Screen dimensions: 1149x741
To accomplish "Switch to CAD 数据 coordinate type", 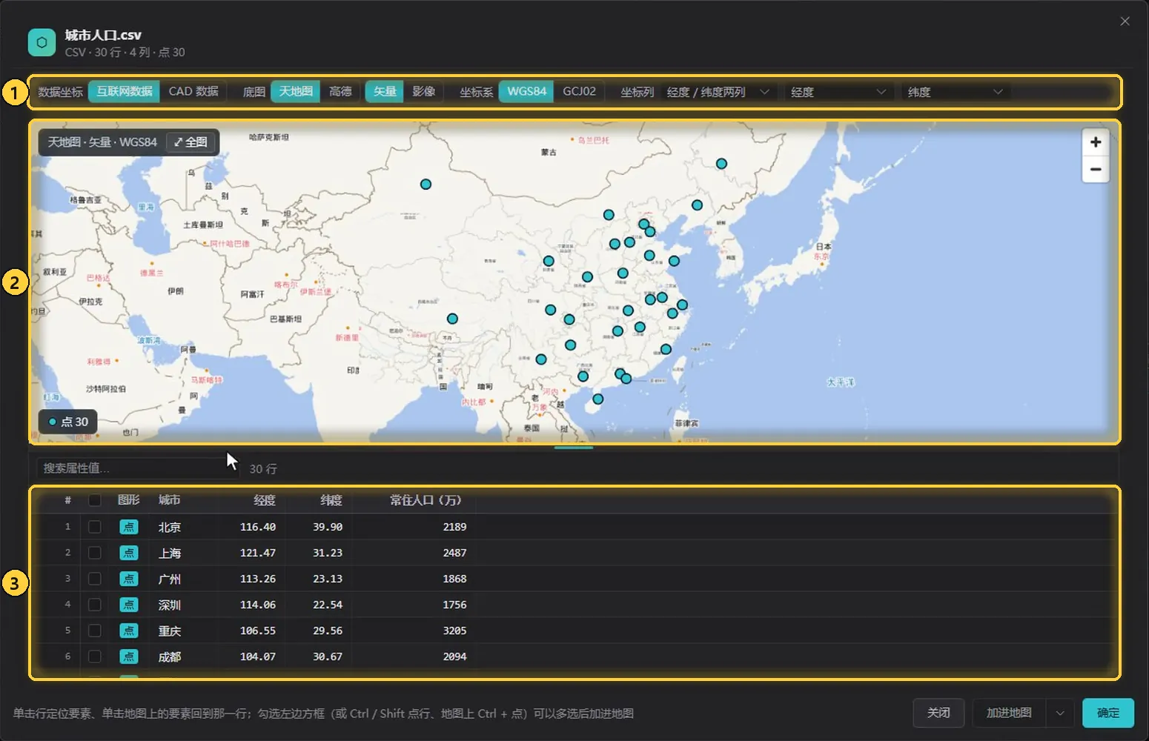I will coord(193,91).
